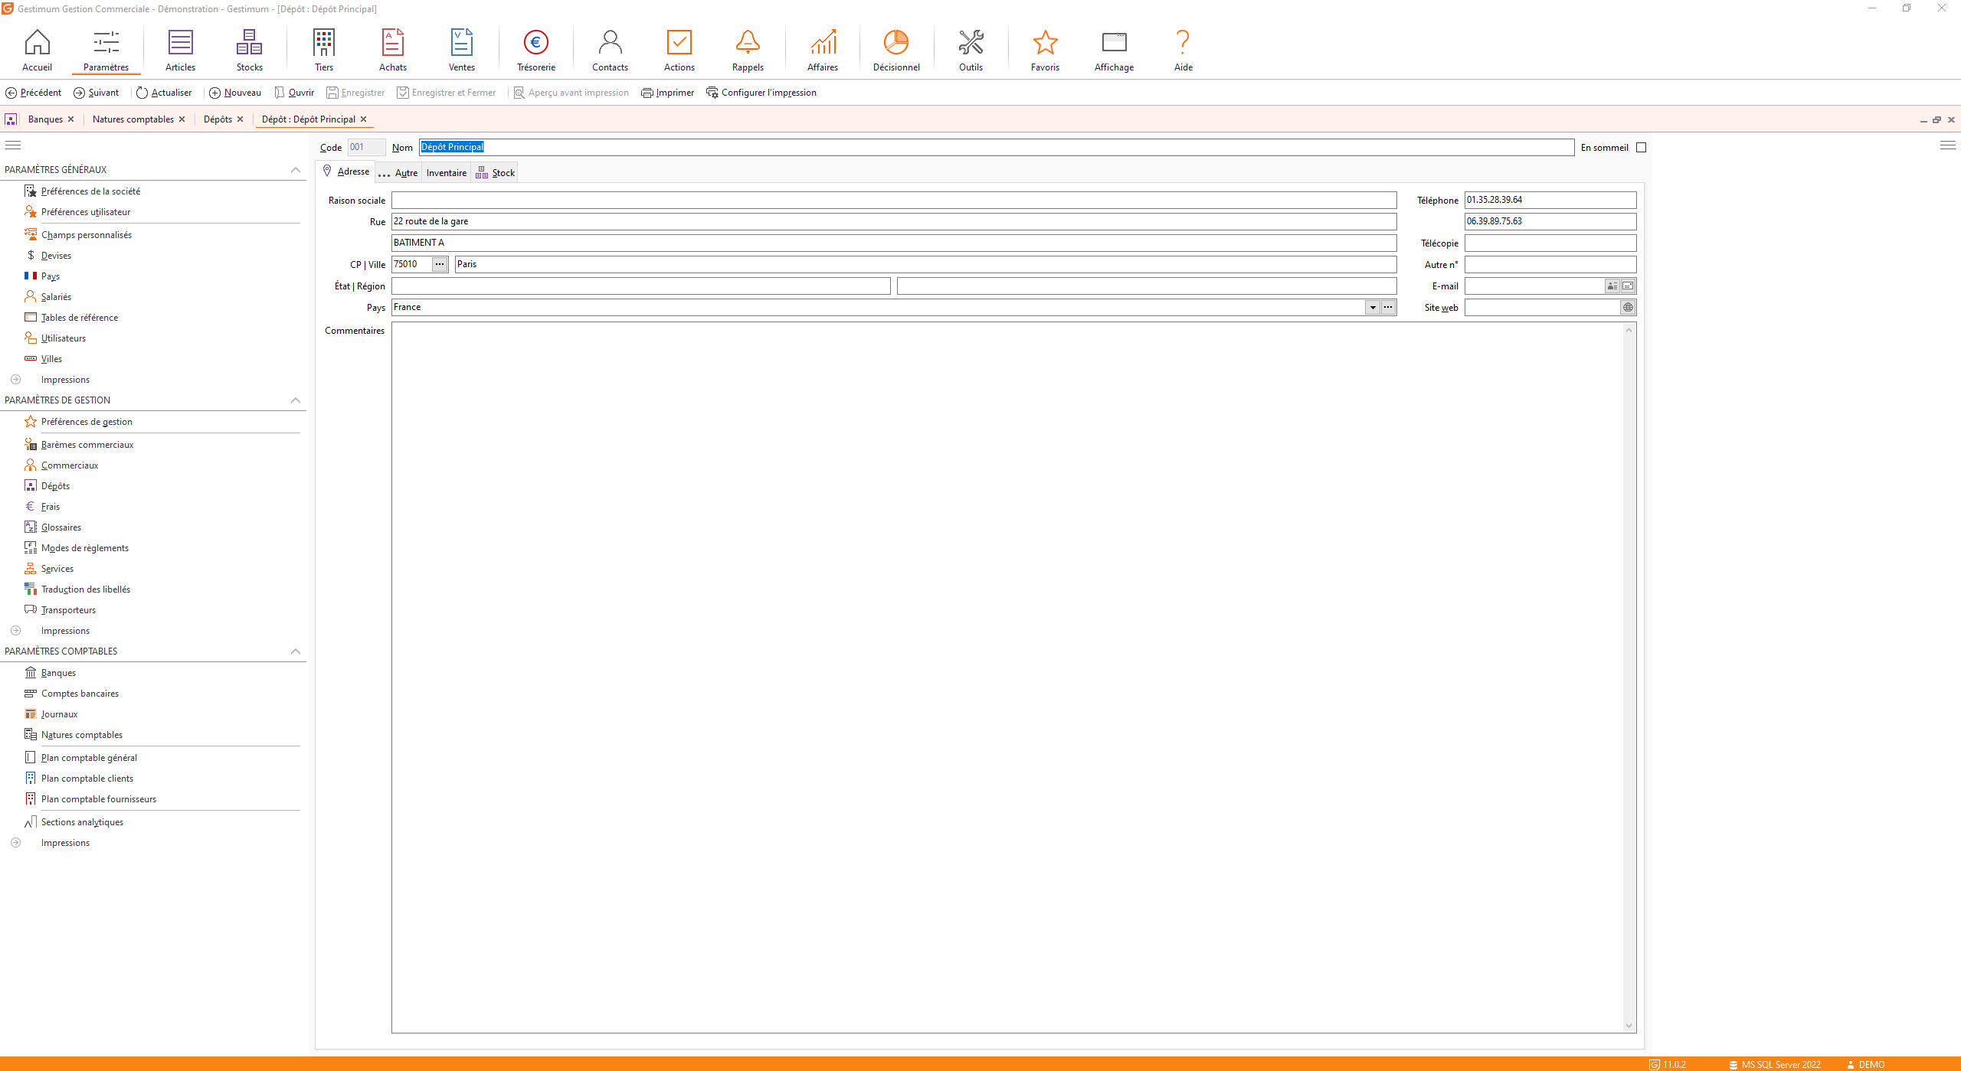Open Champs personnalisés in sidebar
The image size is (1961, 1071).
pos(87,235)
